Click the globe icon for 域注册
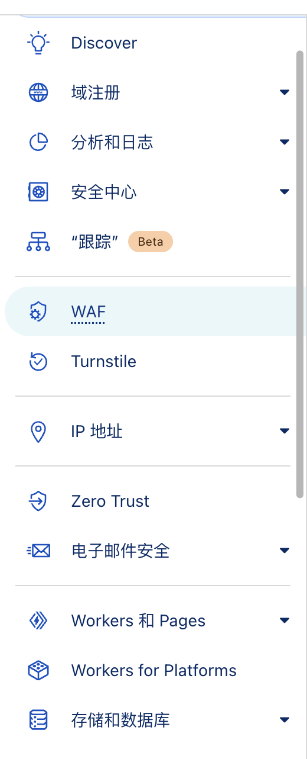Viewport: 307px width, 759px height. 38,93
